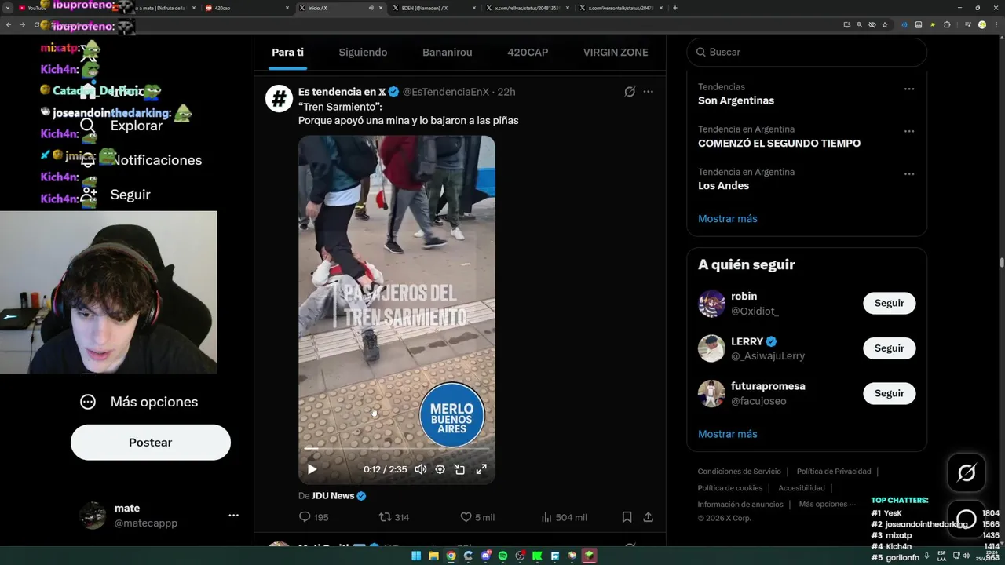The height and width of the screenshot is (565, 1005).
Task: Open the Seguir sidebar item
Action: coord(115,195)
